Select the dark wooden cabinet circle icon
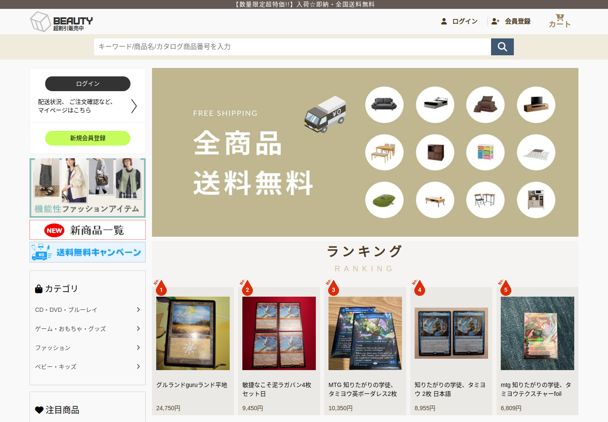 (x=435, y=152)
